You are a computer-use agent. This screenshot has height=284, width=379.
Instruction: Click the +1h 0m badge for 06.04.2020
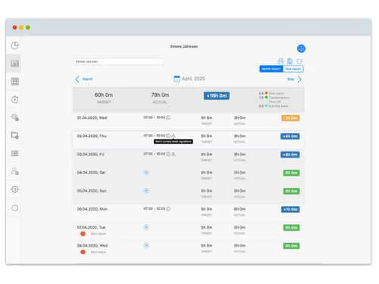click(290, 209)
